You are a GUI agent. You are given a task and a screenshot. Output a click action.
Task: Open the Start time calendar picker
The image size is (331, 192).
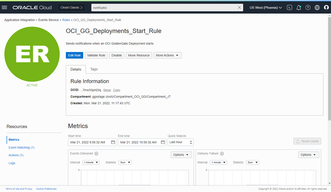coord(113,142)
